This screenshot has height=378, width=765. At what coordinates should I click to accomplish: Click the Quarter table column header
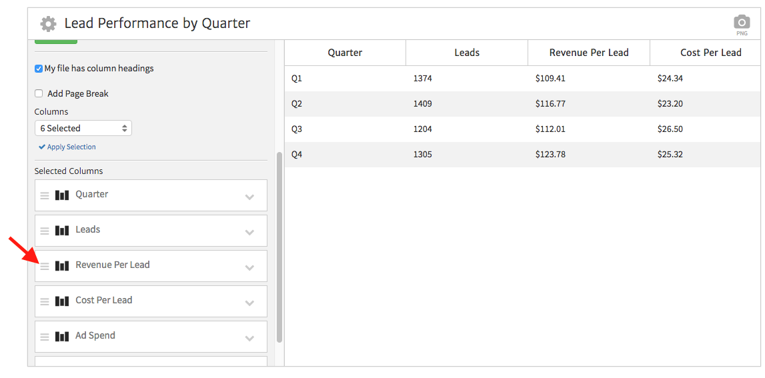tap(345, 53)
